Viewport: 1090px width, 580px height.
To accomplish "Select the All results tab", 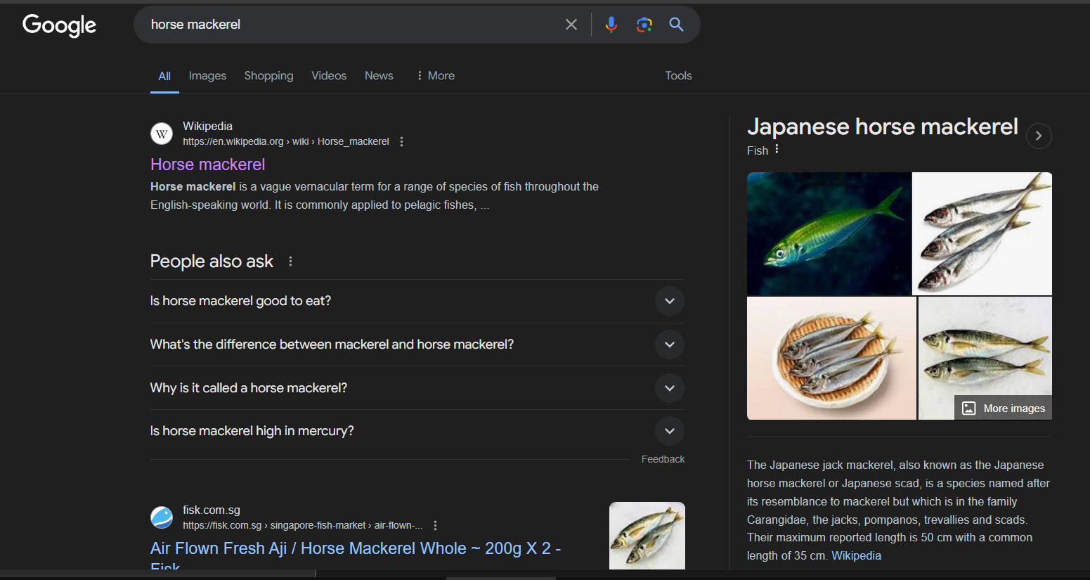I will (x=164, y=76).
